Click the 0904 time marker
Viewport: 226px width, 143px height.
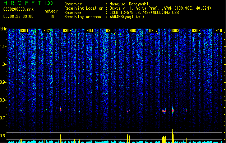[x=89, y=31]
